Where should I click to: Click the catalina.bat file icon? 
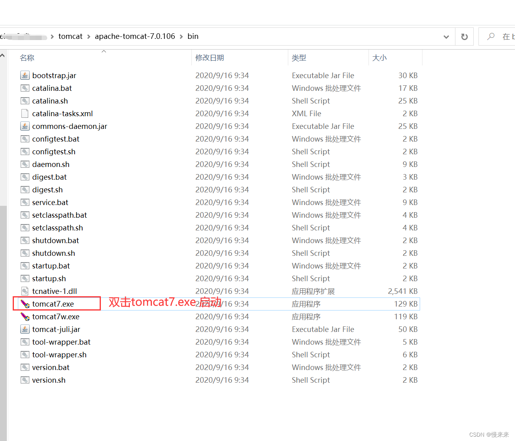(x=25, y=88)
